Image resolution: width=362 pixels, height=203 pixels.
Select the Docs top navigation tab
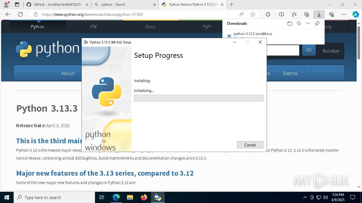click(150, 27)
